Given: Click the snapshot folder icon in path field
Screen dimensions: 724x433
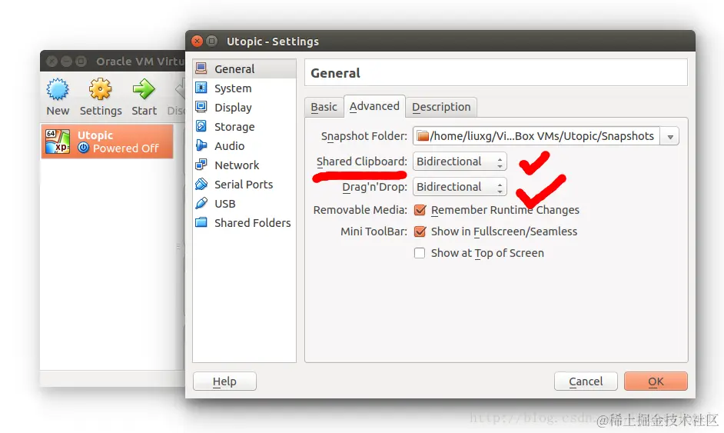Looking at the screenshot, I should pos(423,136).
